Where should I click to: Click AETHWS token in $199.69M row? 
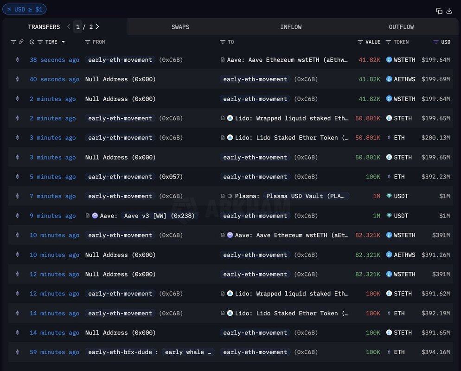pyautogui.click(x=404, y=79)
